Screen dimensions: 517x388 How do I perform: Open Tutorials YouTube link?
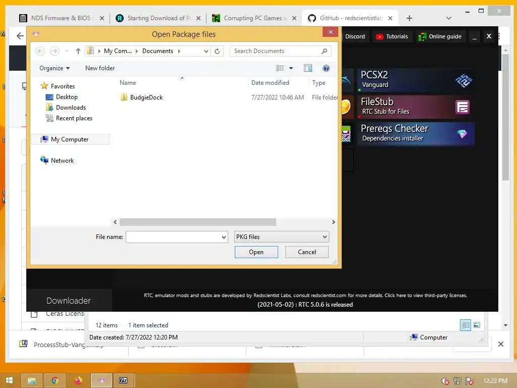point(392,36)
